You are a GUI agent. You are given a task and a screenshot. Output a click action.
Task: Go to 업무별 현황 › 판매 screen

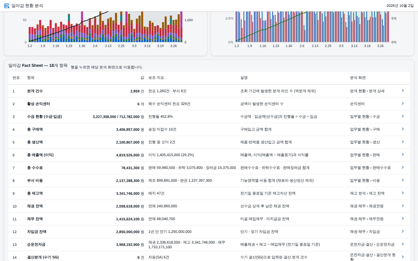[365, 155]
